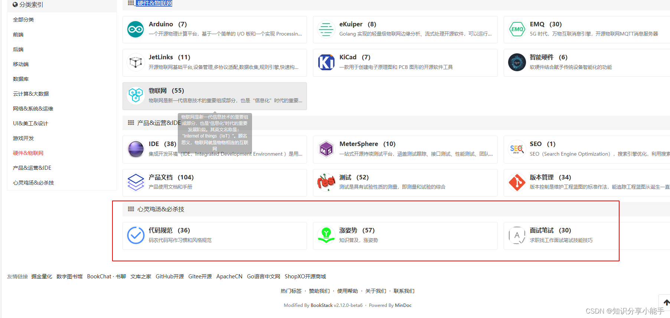Select 数据库 category in sidebar
This screenshot has width=670, height=318.
click(x=21, y=79)
